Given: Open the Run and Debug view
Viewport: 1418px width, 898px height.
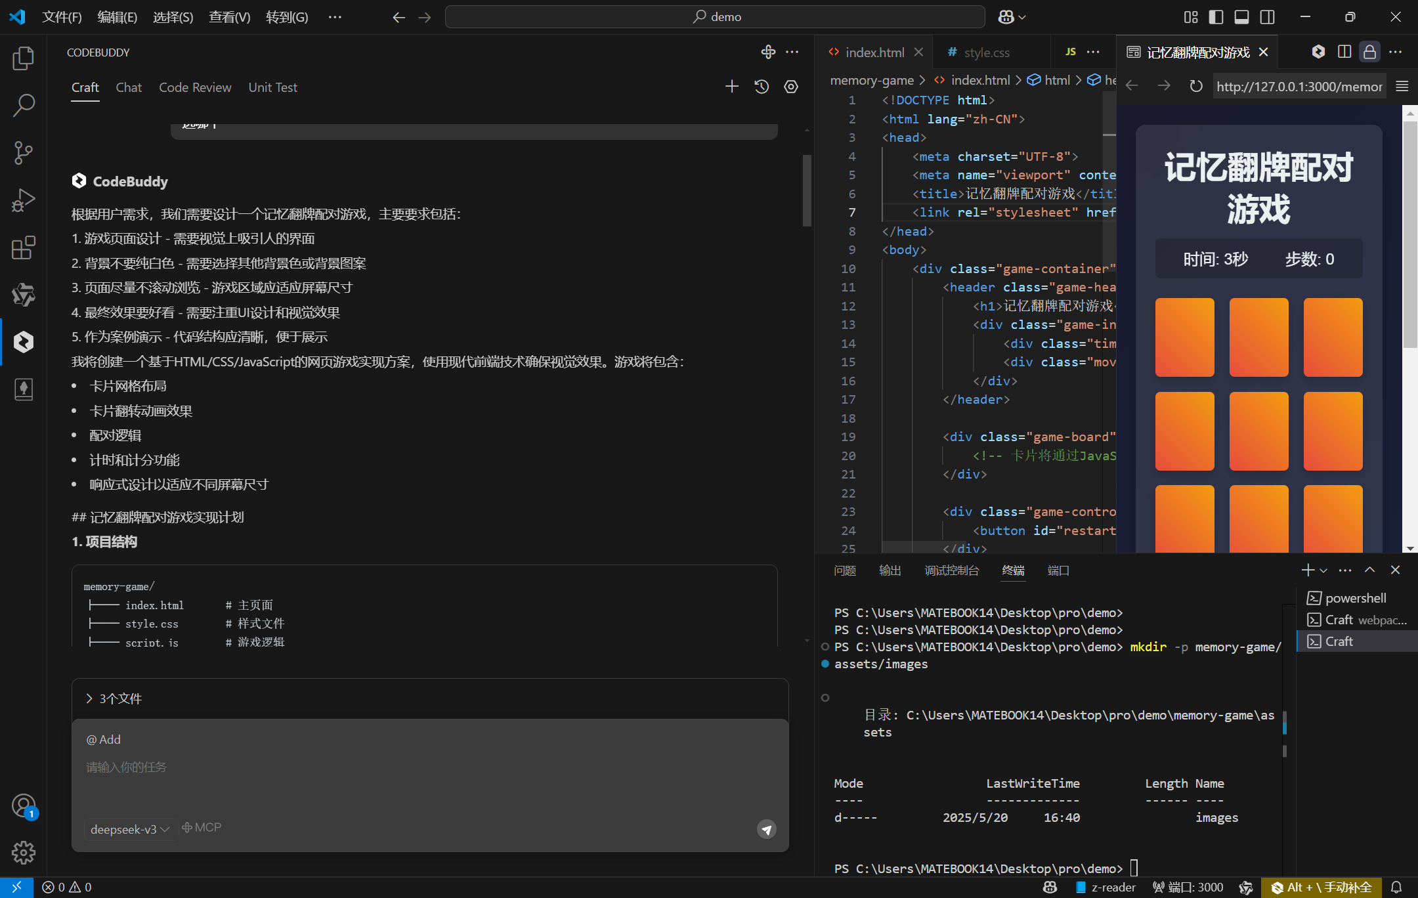Looking at the screenshot, I should pos(23,200).
